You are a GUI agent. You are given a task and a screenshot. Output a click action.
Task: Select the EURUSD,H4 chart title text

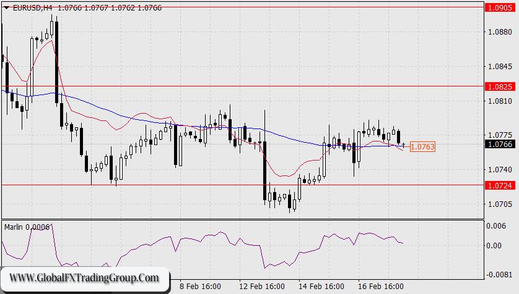point(32,8)
